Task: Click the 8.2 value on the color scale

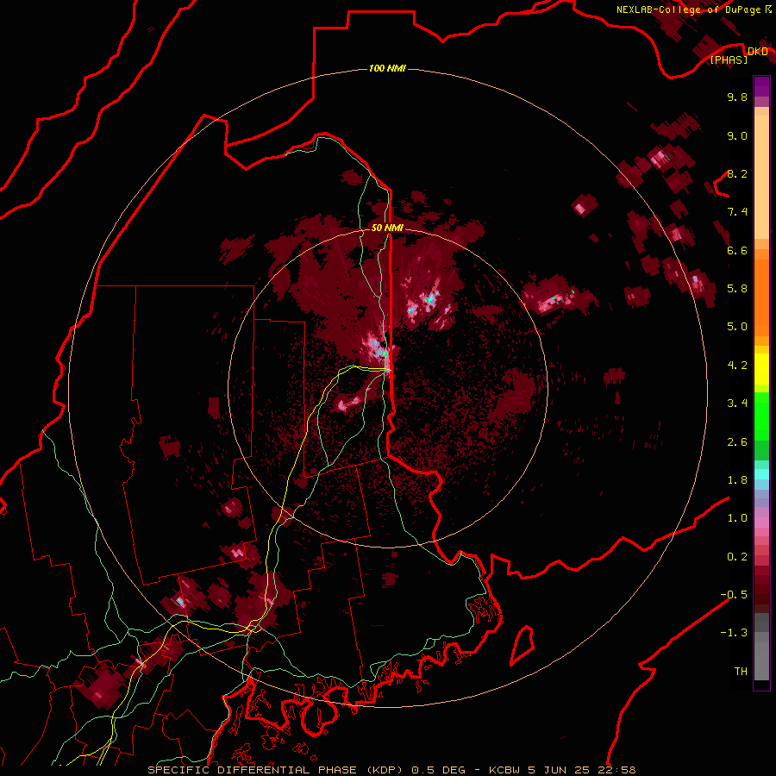Action: [737, 174]
